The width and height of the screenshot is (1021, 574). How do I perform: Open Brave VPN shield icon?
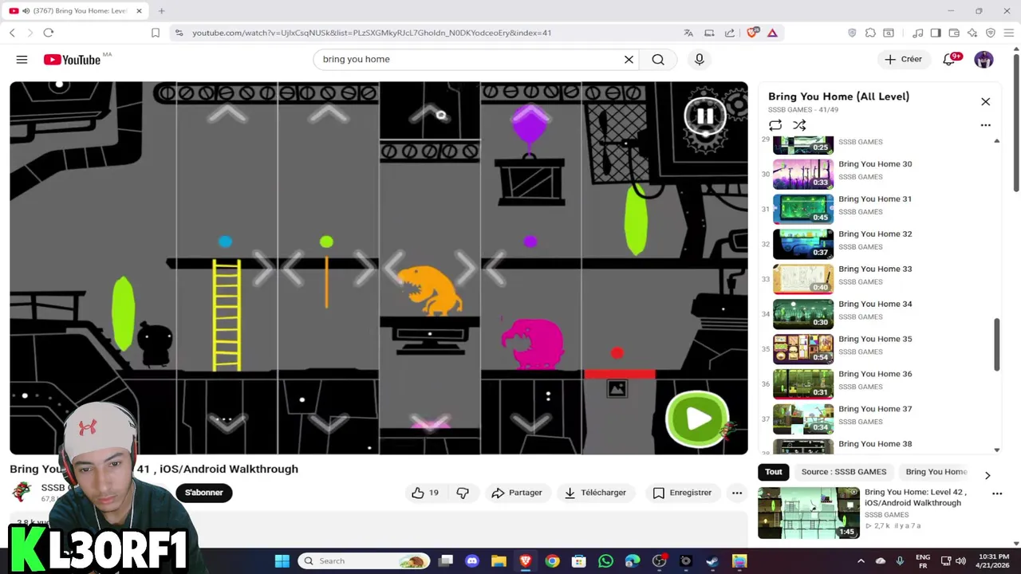point(991,33)
